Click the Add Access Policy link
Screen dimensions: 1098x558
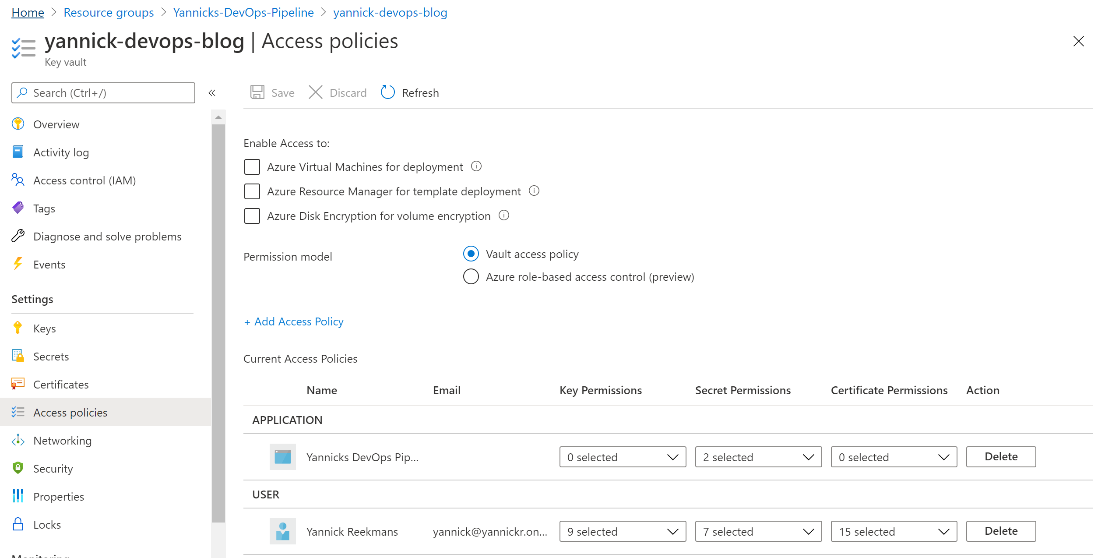pos(294,321)
